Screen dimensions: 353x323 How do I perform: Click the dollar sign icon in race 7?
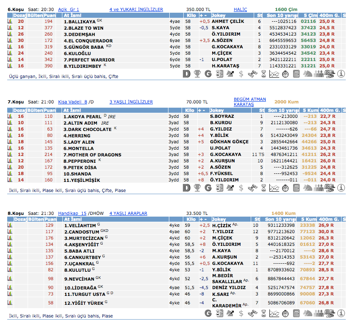coord(241,188)
